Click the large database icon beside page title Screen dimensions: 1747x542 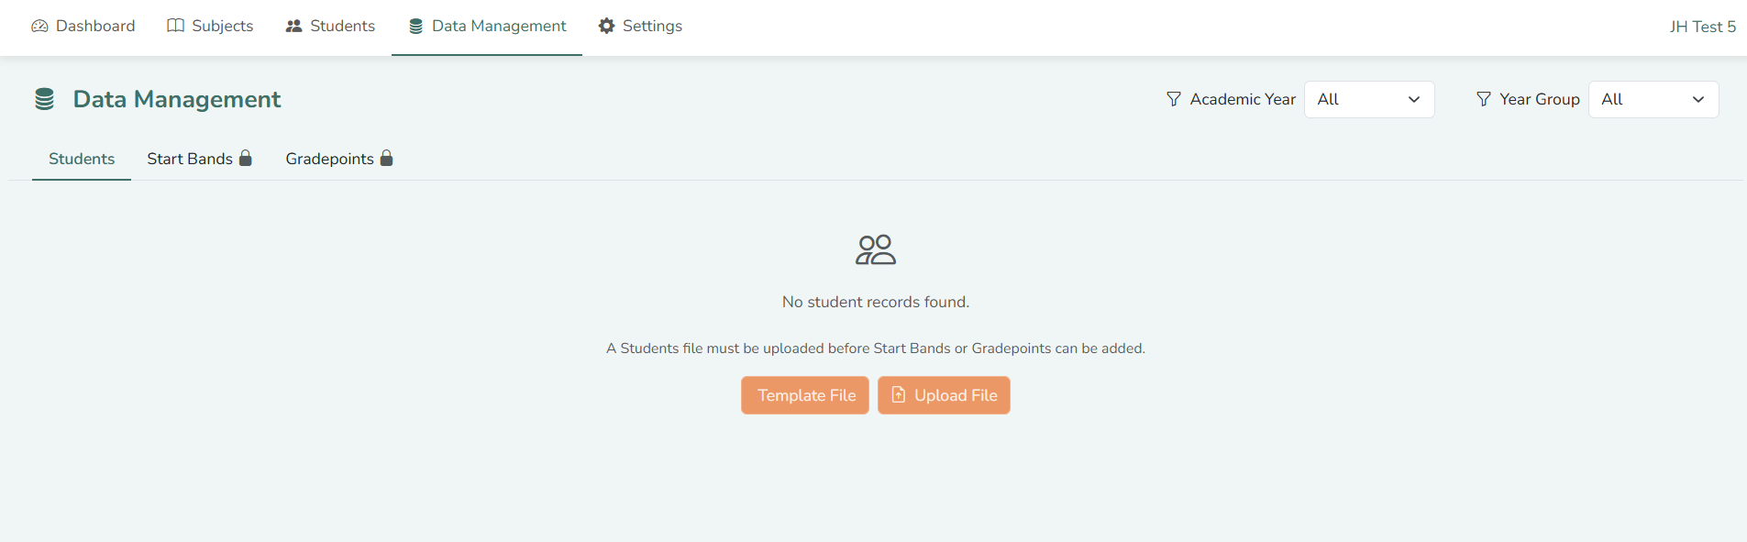[x=44, y=99]
